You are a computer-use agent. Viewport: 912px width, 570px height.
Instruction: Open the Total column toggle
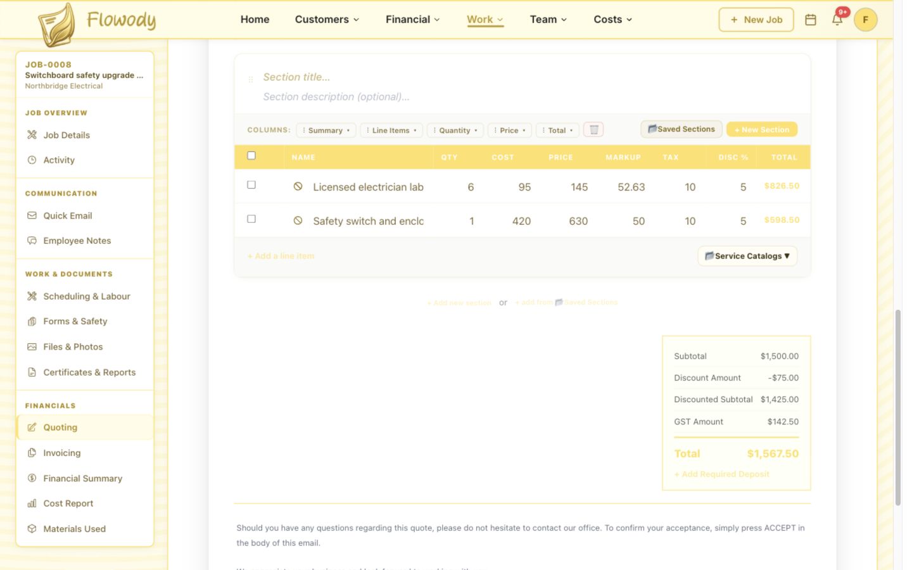[x=557, y=130]
